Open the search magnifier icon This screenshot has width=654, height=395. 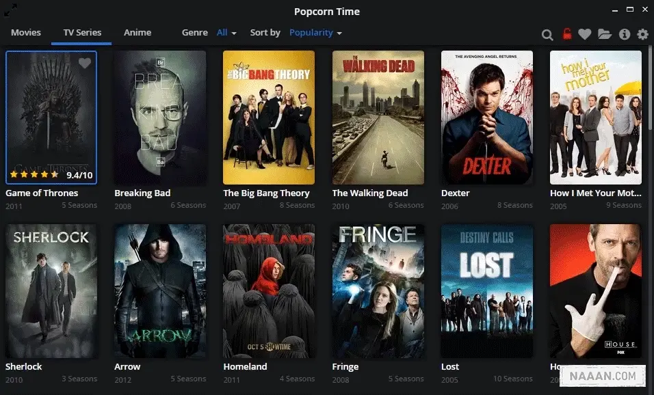(x=547, y=35)
